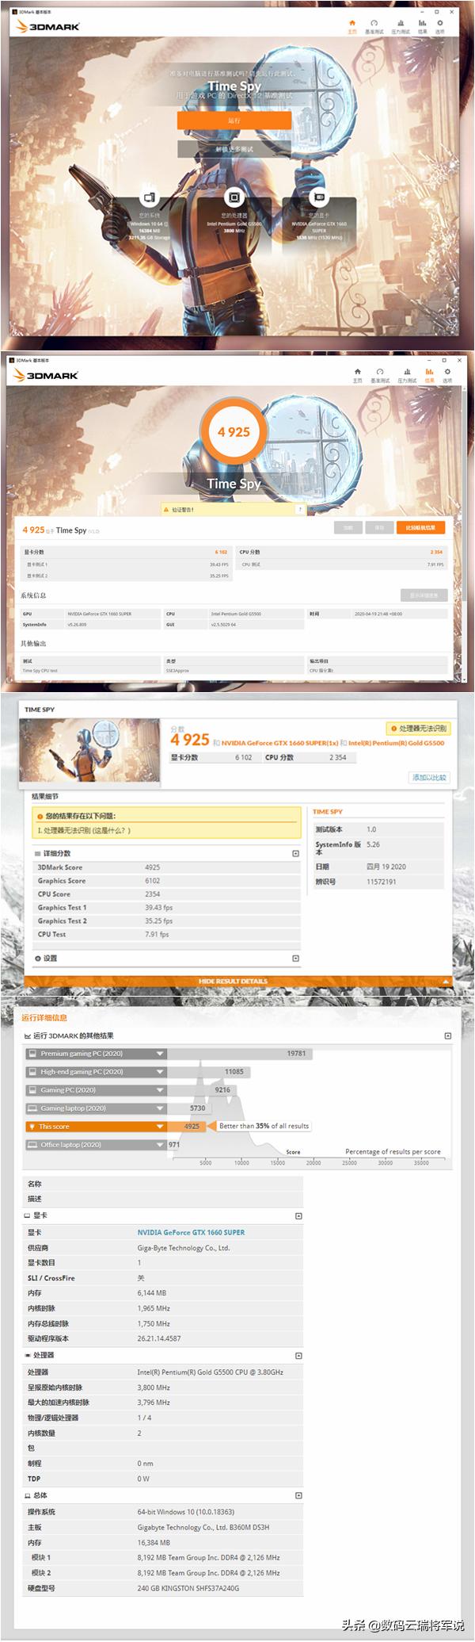This screenshot has height=1642, width=475.
Task: Click the question mark button on 验证警告 bar
Action: [299, 510]
